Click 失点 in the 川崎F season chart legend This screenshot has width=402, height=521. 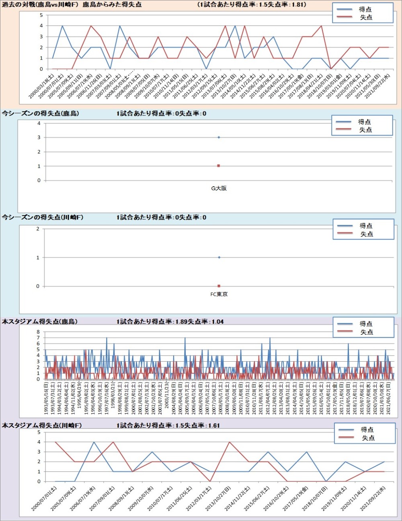[x=366, y=234]
